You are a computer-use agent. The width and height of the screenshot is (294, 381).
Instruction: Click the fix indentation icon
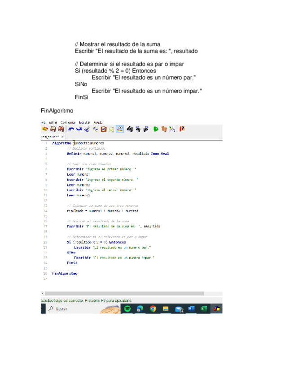(x=112, y=129)
